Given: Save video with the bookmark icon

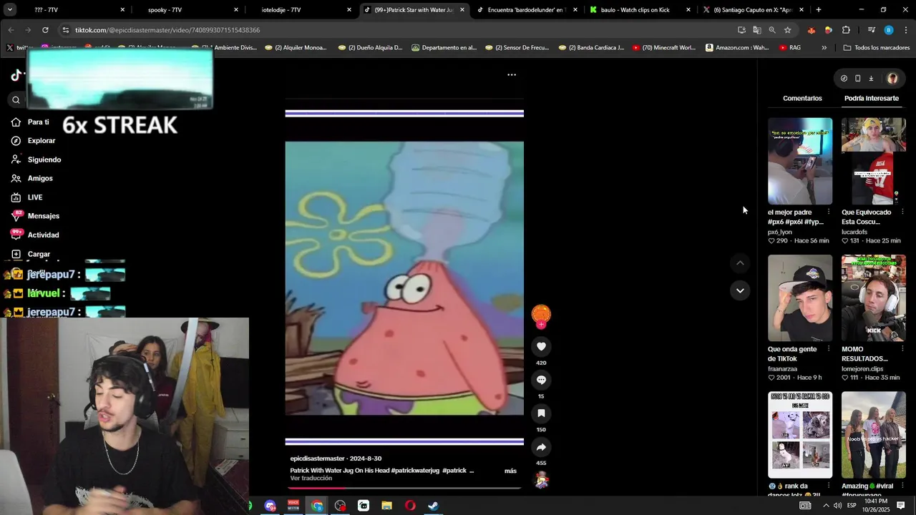Looking at the screenshot, I should tap(541, 413).
